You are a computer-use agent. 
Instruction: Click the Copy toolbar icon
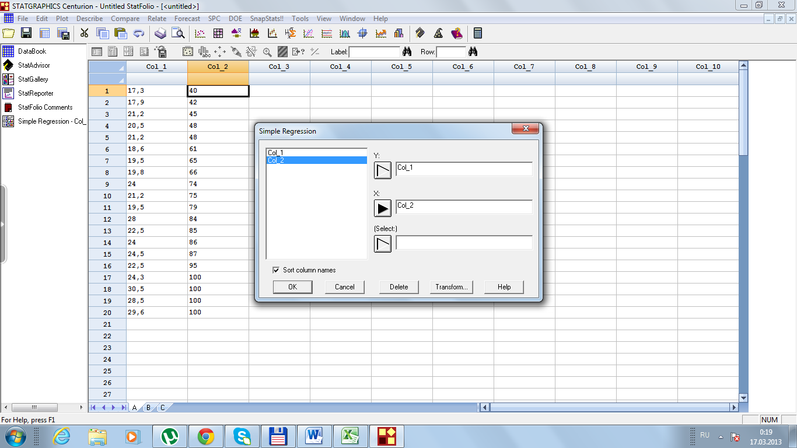click(103, 33)
